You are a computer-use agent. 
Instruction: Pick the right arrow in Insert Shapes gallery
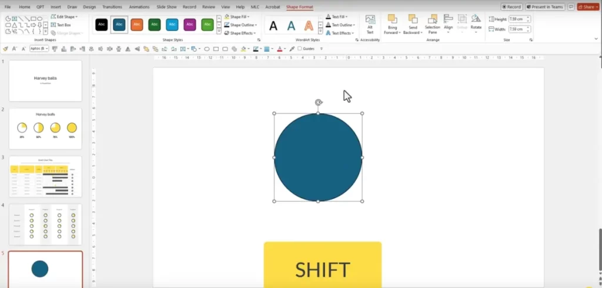pos(34,25)
